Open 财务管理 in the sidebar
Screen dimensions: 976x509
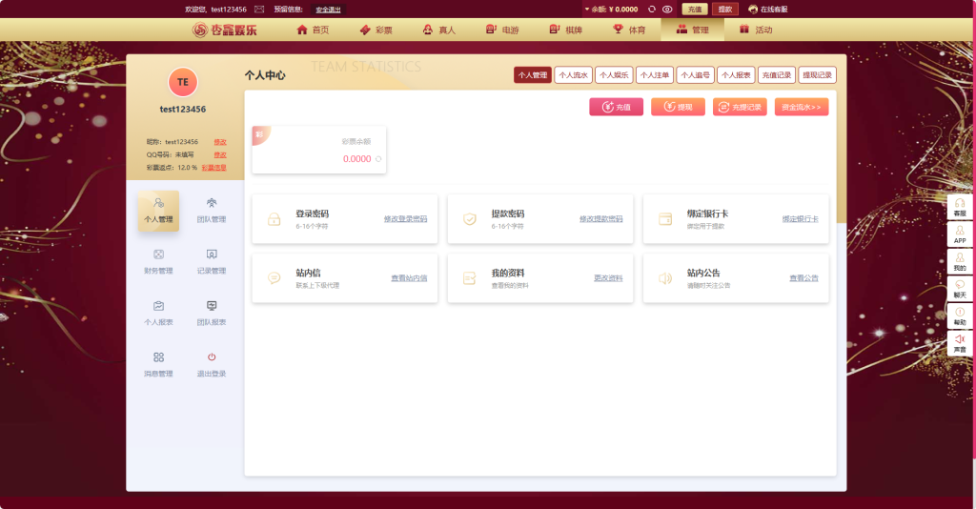pyautogui.click(x=158, y=260)
